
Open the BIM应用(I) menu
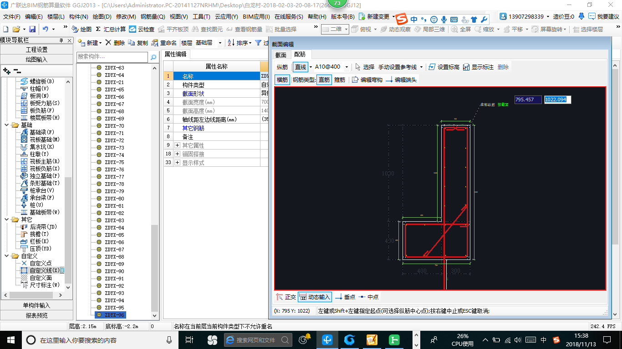pos(256,17)
